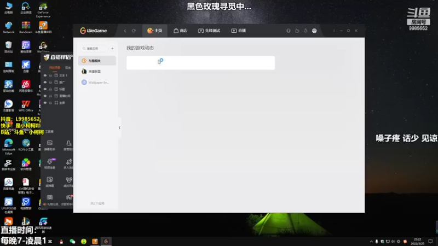Open orange 斗鱼 app in taskbar

point(95,241)
